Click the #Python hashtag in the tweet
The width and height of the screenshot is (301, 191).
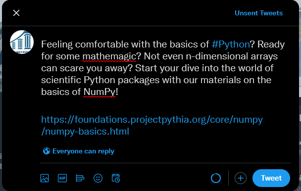click(231, 45)
